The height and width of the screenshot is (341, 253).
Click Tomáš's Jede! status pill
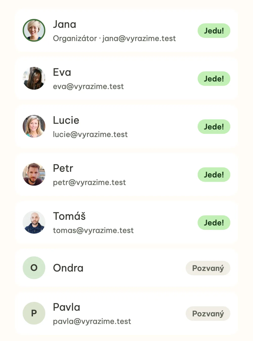214,223
